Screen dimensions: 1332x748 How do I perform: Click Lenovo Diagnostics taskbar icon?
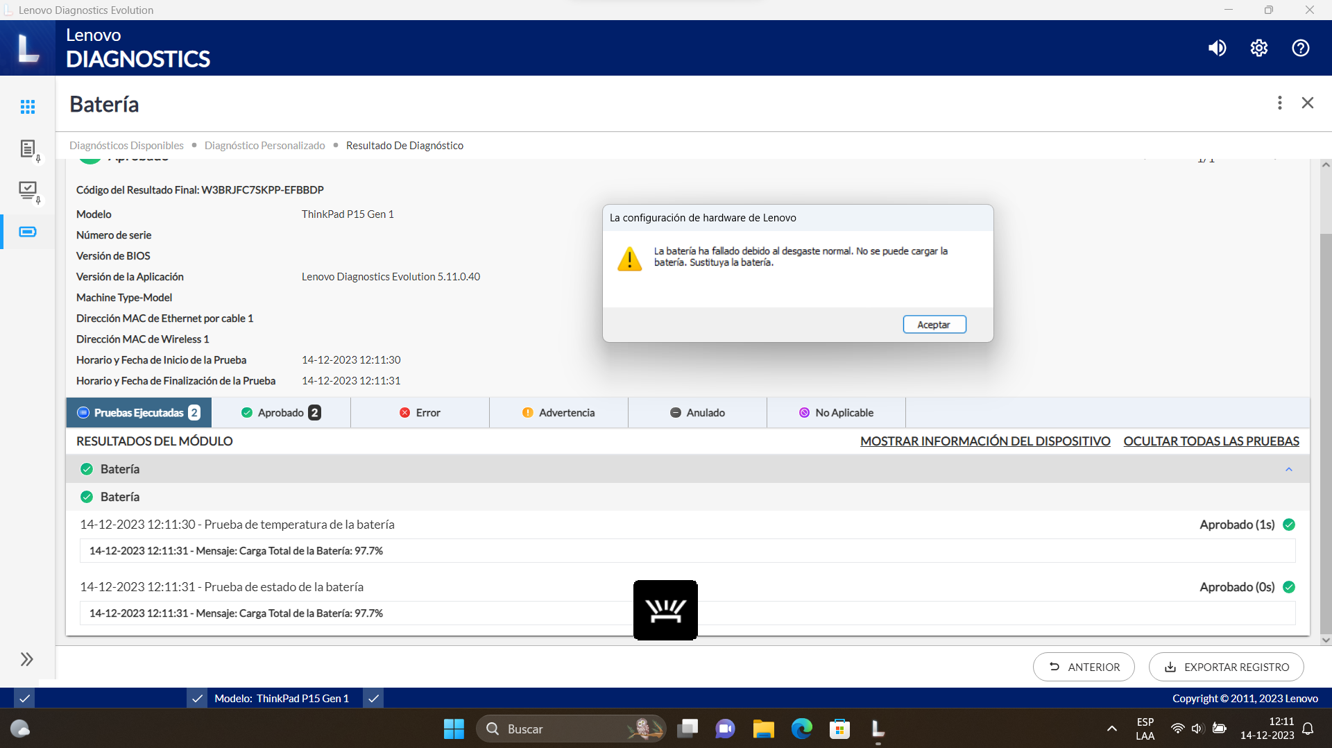point(878,729)
